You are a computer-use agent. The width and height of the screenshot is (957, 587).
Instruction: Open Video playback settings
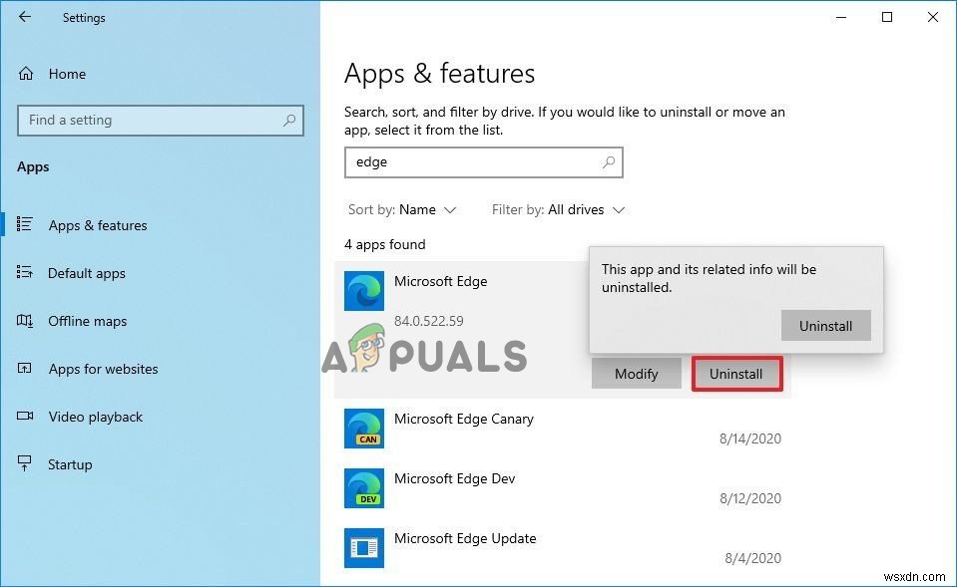click(x=95, y=417)
